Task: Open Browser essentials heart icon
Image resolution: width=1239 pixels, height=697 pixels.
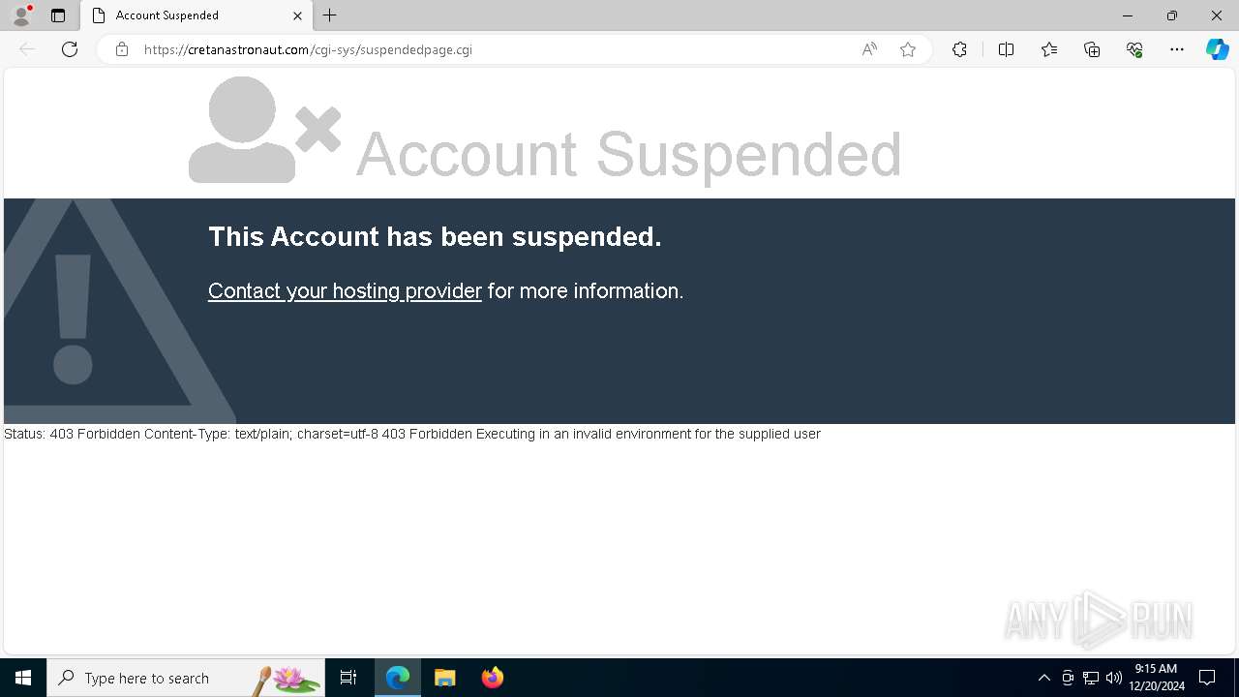Action: (1134, 49)
